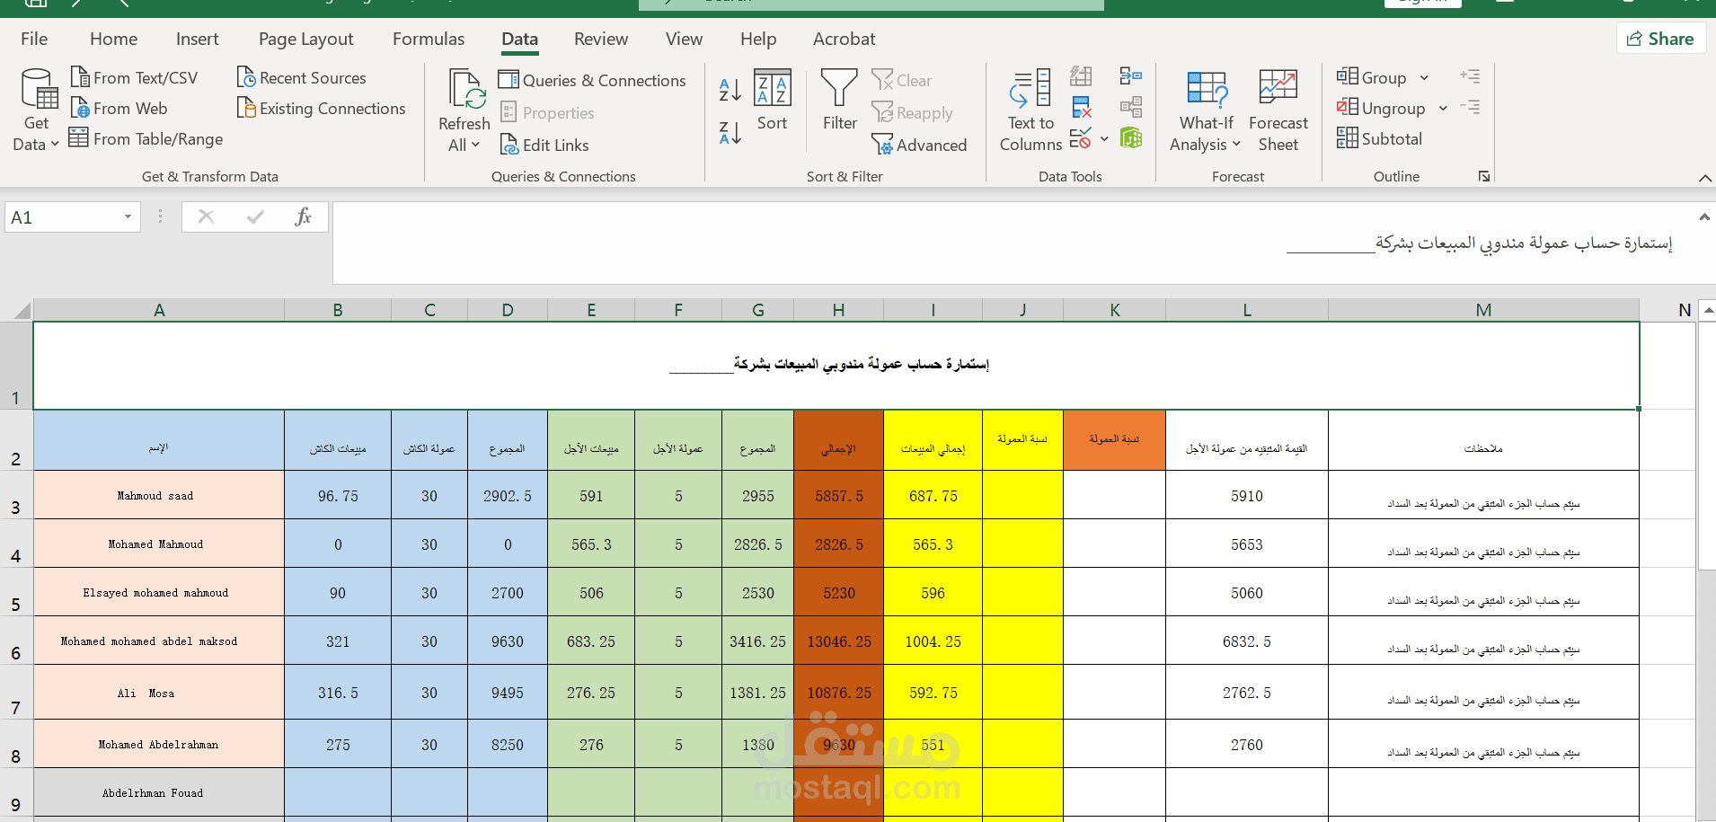Viewport: 1716px width, 822px height.
Task: Click the From Web data icon
Action: click(x=80, y=108)
